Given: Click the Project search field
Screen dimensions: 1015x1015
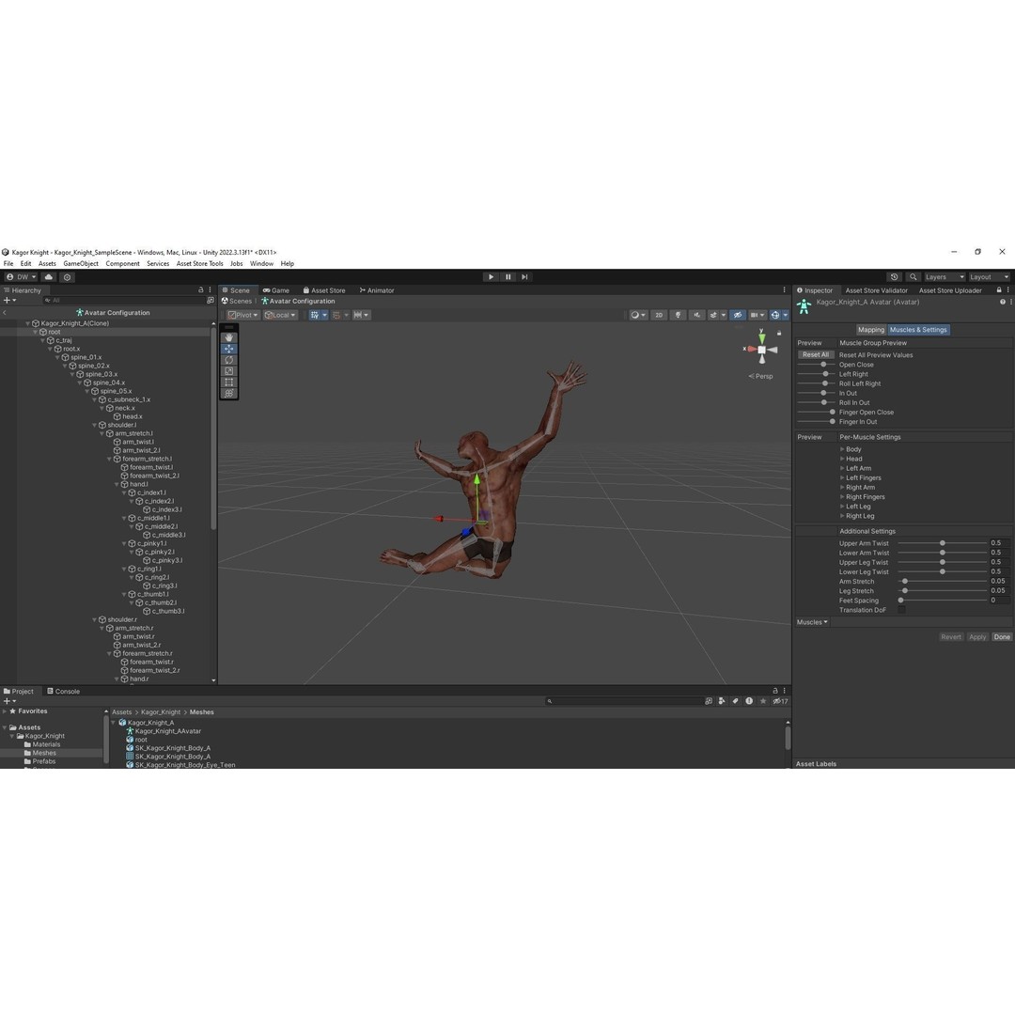Looking at the screenshot, I should point(624,701).
